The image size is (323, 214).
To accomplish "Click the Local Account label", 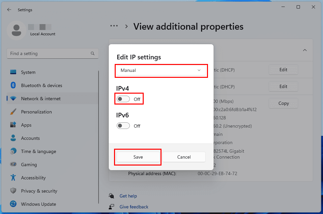I will pyautogui.click(x=43, y=34).
